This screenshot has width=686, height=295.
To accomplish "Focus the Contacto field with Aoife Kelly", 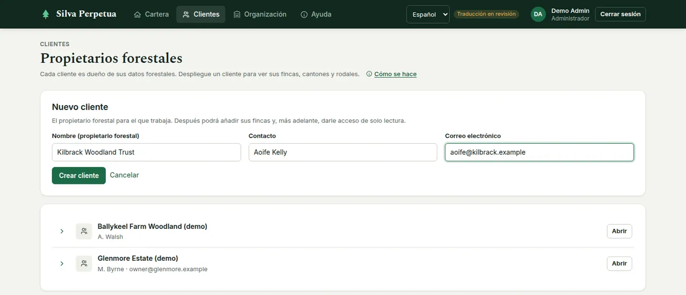I will click(x=343, y=152).
